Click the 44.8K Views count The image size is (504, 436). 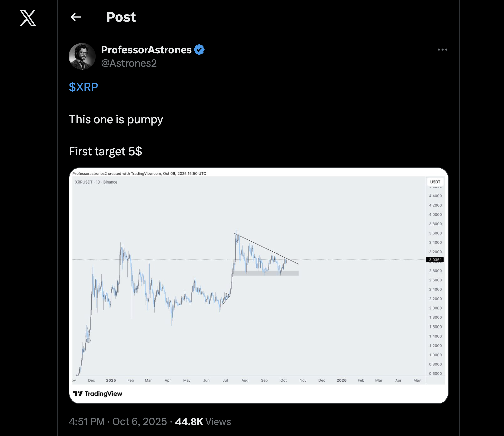tap(203, 422)
